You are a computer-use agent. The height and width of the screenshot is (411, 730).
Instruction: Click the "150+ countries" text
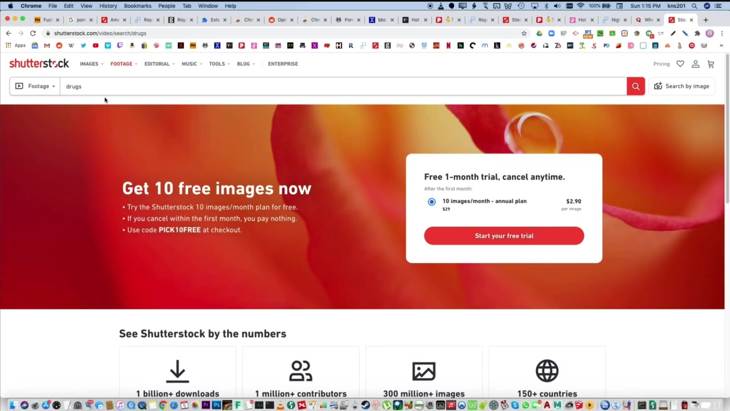click(547, 394)
